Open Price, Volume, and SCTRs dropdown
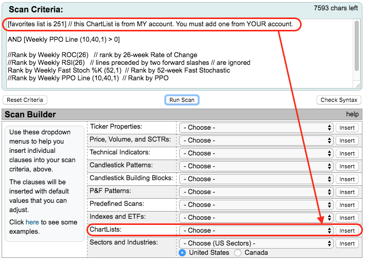This screenshot has width=366, height=262. tap(256, 141)
